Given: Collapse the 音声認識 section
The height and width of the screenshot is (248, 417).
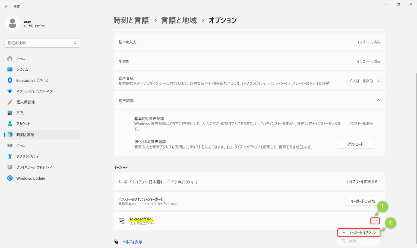Looking at the screenshot, I should (378, 100).
